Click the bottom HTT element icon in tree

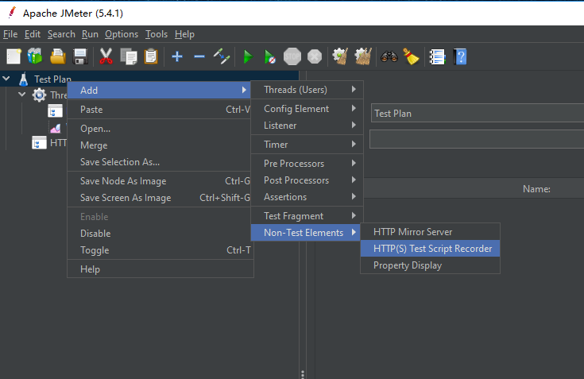(39, 142)
